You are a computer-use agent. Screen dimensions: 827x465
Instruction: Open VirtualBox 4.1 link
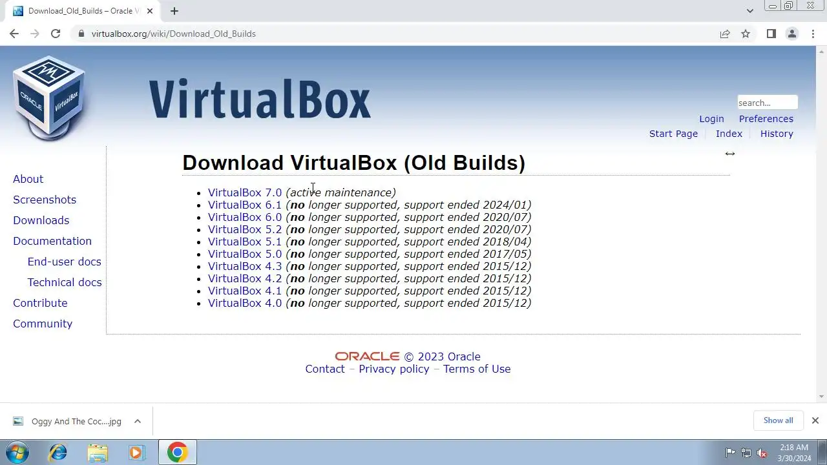[x=245, y=291]
